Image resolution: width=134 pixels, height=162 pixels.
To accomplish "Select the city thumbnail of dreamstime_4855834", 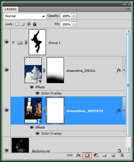I will tap(33, 110).
